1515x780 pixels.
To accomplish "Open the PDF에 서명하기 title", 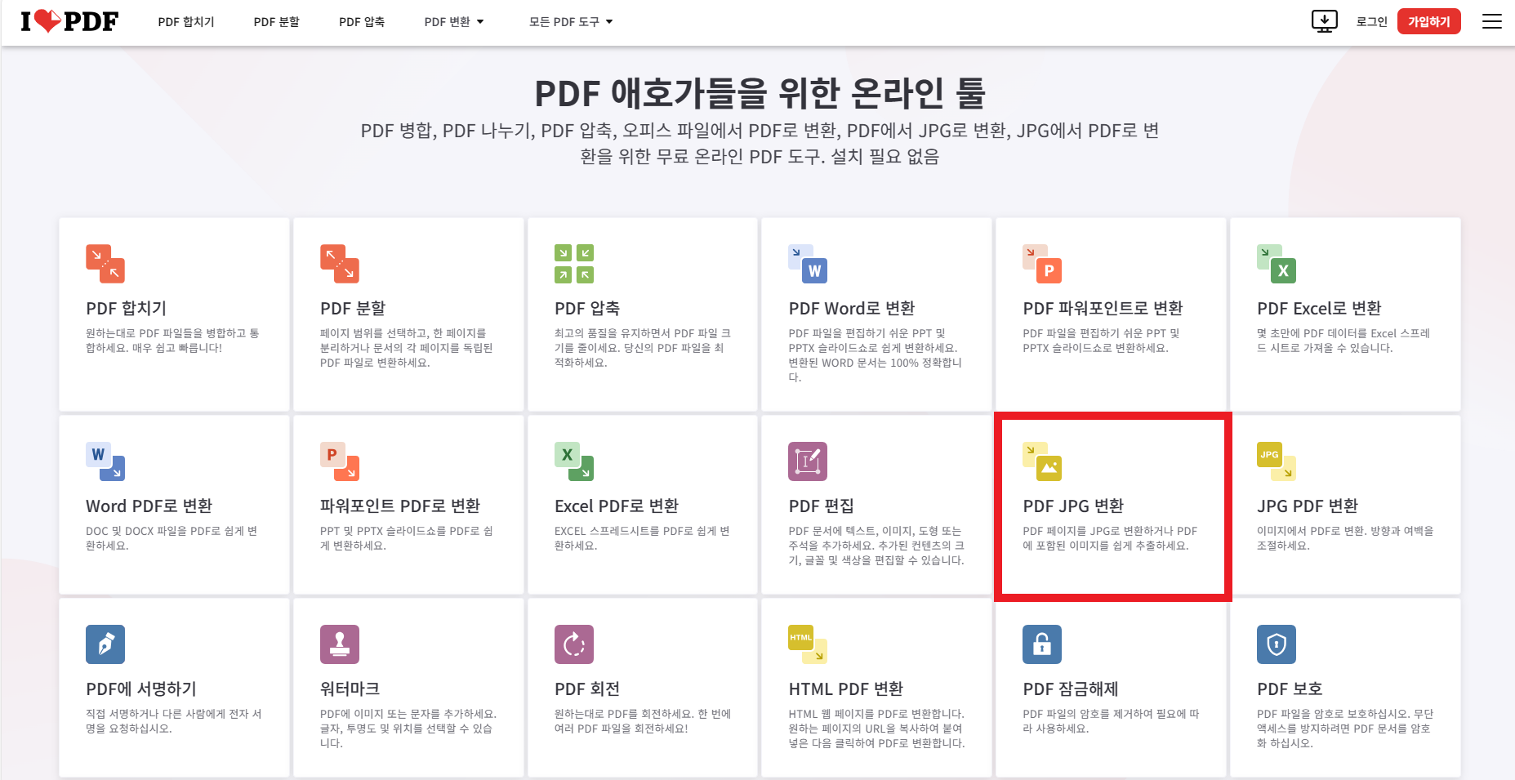I will (141, 689).
